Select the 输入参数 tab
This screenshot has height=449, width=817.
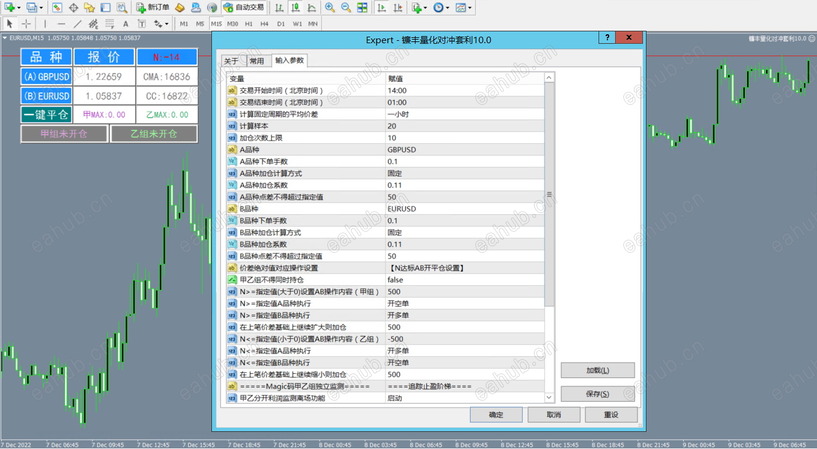290,60
